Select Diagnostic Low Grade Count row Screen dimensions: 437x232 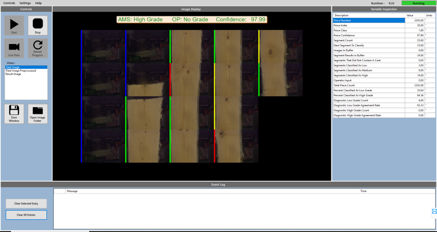point(384,100)
